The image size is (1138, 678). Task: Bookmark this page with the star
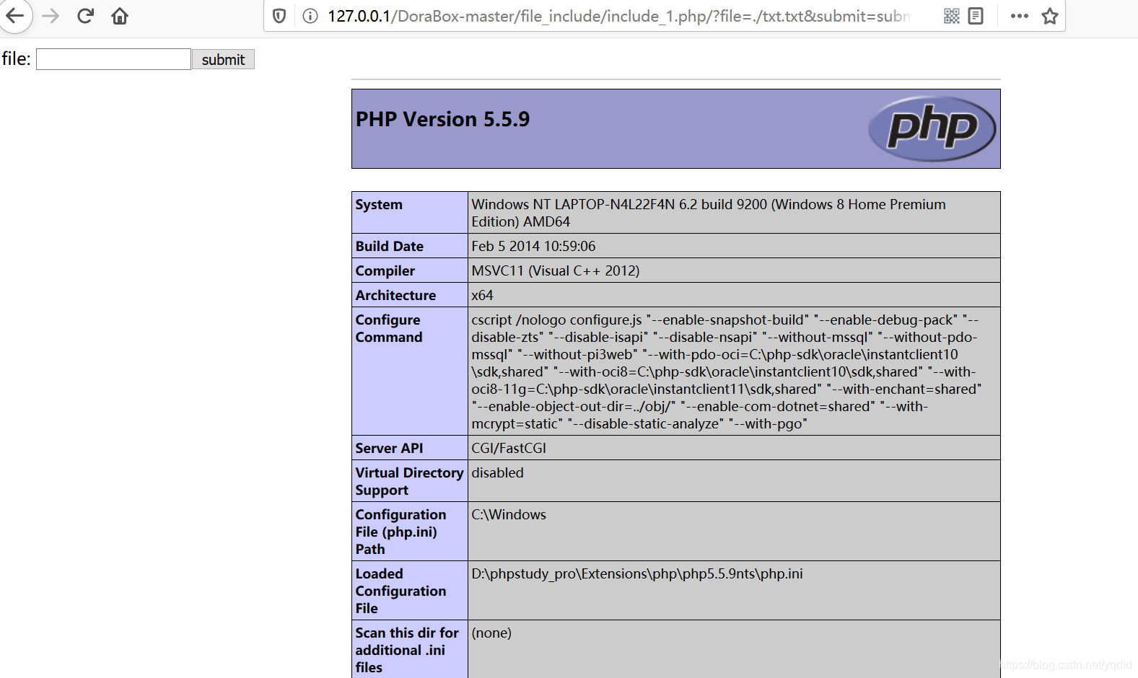click(1050, 16)
